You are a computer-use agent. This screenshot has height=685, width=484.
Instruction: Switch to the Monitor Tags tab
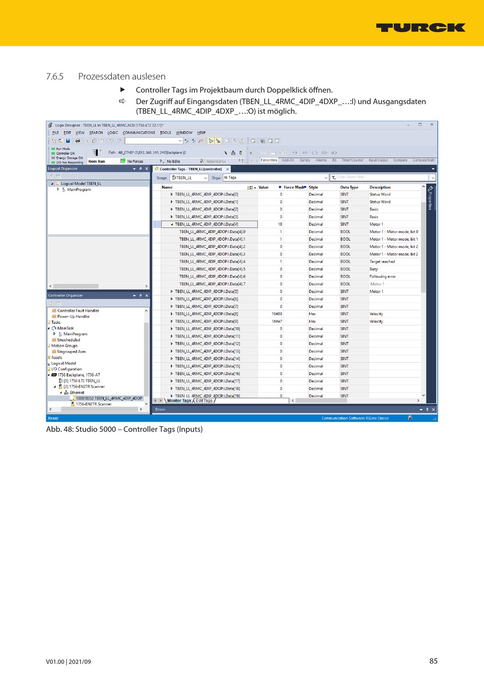pyautogui.click(x=179, y=401)
